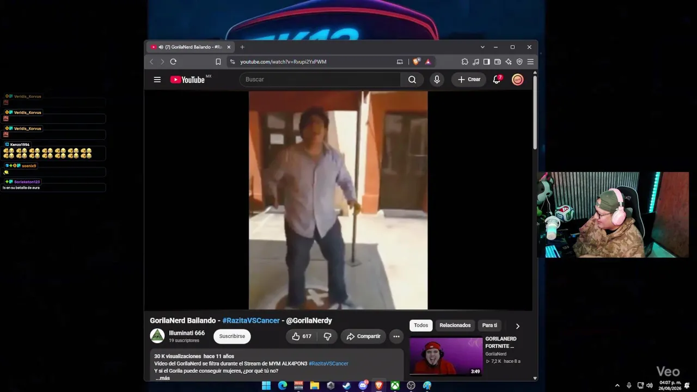Open the tab search dropdown arrow
Viewport: 697px width, 392px height.
click(482, 47)
